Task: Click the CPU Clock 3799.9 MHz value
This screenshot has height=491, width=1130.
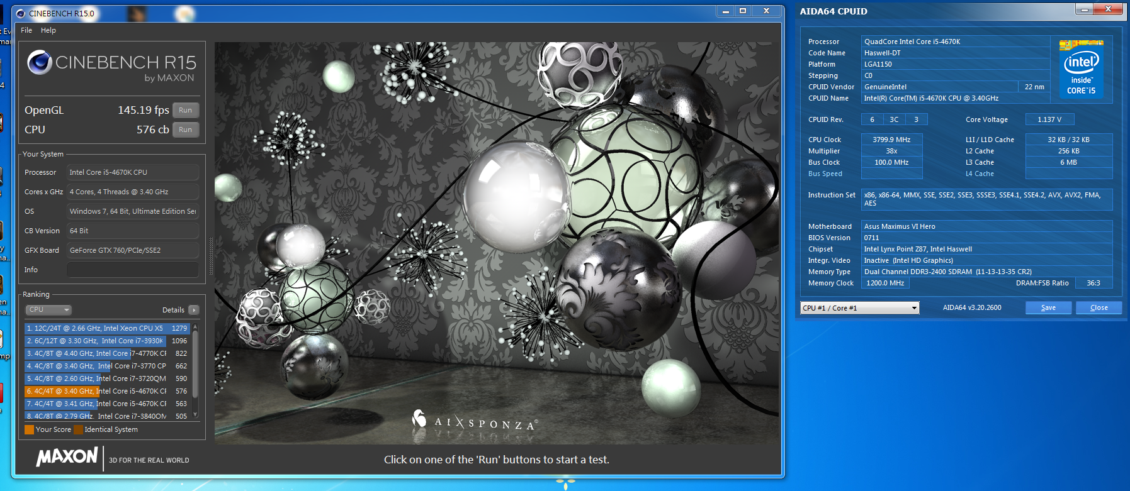Action: click(891, 140)
